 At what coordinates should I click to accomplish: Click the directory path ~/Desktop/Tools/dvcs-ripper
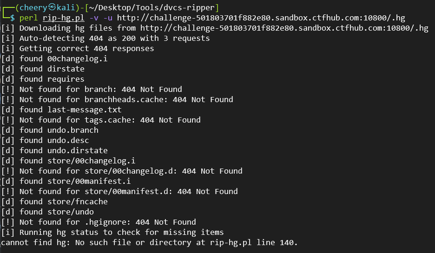(152, 8)
